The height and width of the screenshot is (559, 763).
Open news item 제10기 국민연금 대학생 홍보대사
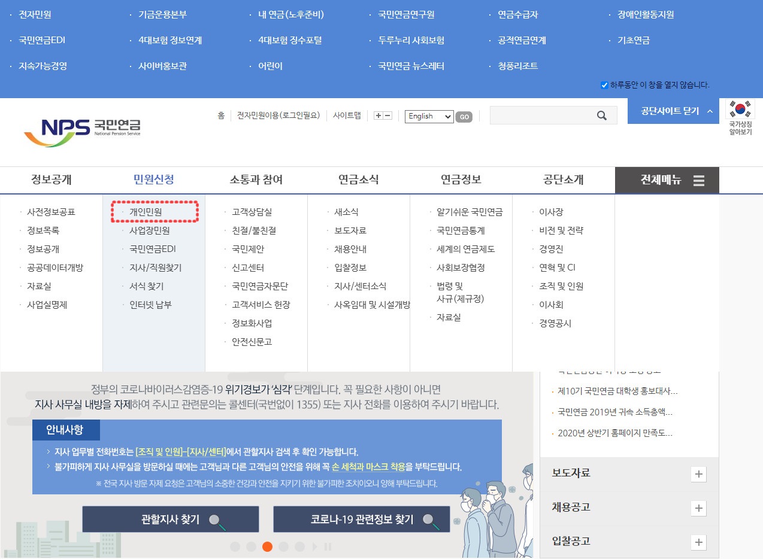point(617,391)
